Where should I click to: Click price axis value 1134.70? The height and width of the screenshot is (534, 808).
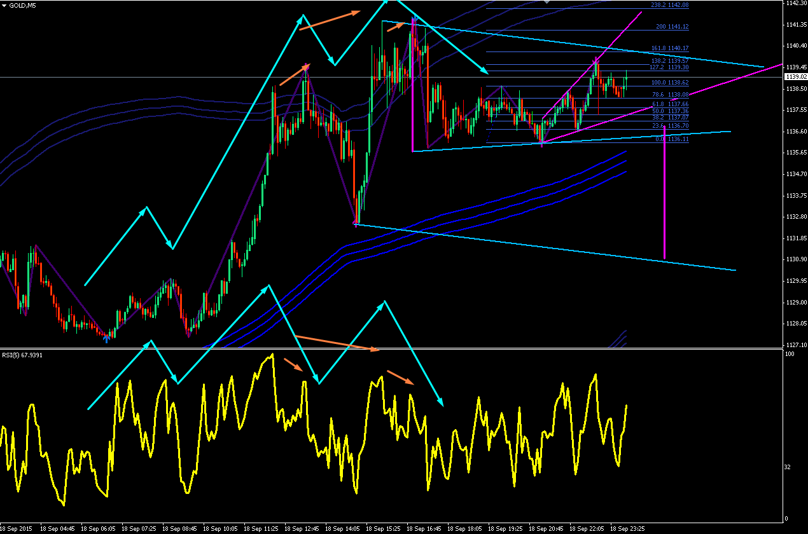click(795, 174)
